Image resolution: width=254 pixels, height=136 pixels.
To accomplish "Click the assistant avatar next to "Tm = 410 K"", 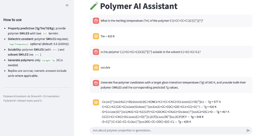I will click(x=96, y=36).
